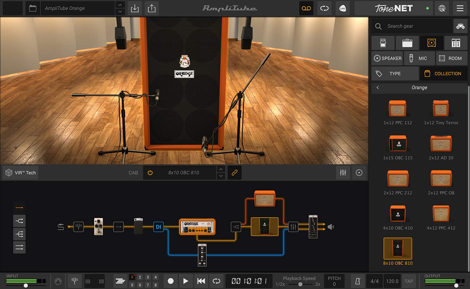Toggle the metronome icon
The image size is (470, 289).
click(358, 281)
